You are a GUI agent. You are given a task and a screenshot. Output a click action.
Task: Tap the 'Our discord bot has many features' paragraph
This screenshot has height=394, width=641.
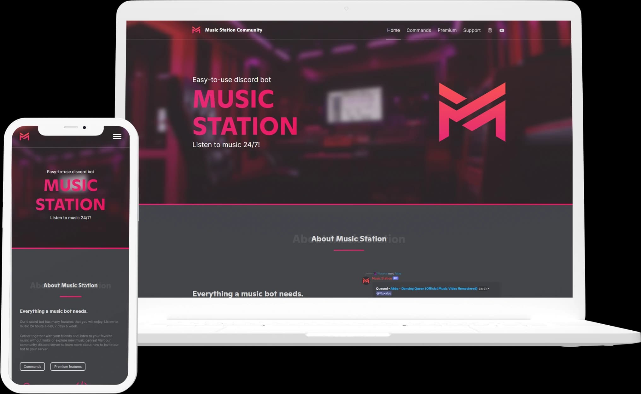(x=69, y=324)
